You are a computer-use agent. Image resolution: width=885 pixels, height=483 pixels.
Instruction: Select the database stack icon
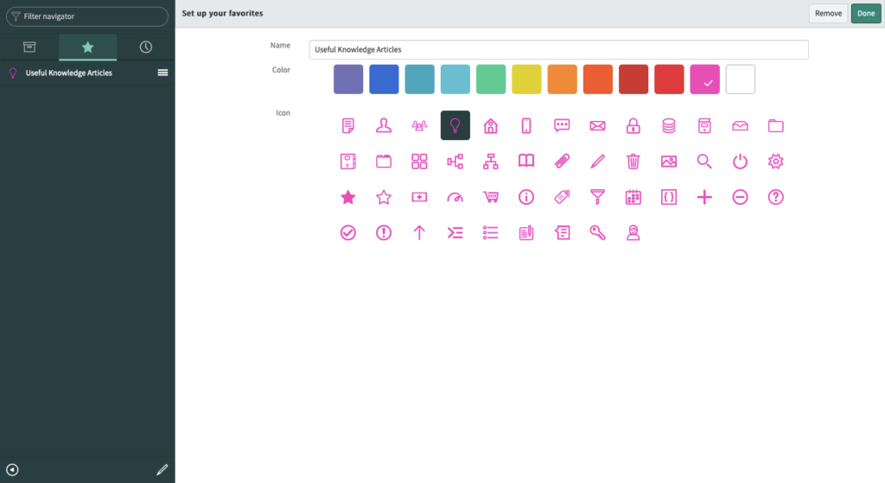coord(669,125)
